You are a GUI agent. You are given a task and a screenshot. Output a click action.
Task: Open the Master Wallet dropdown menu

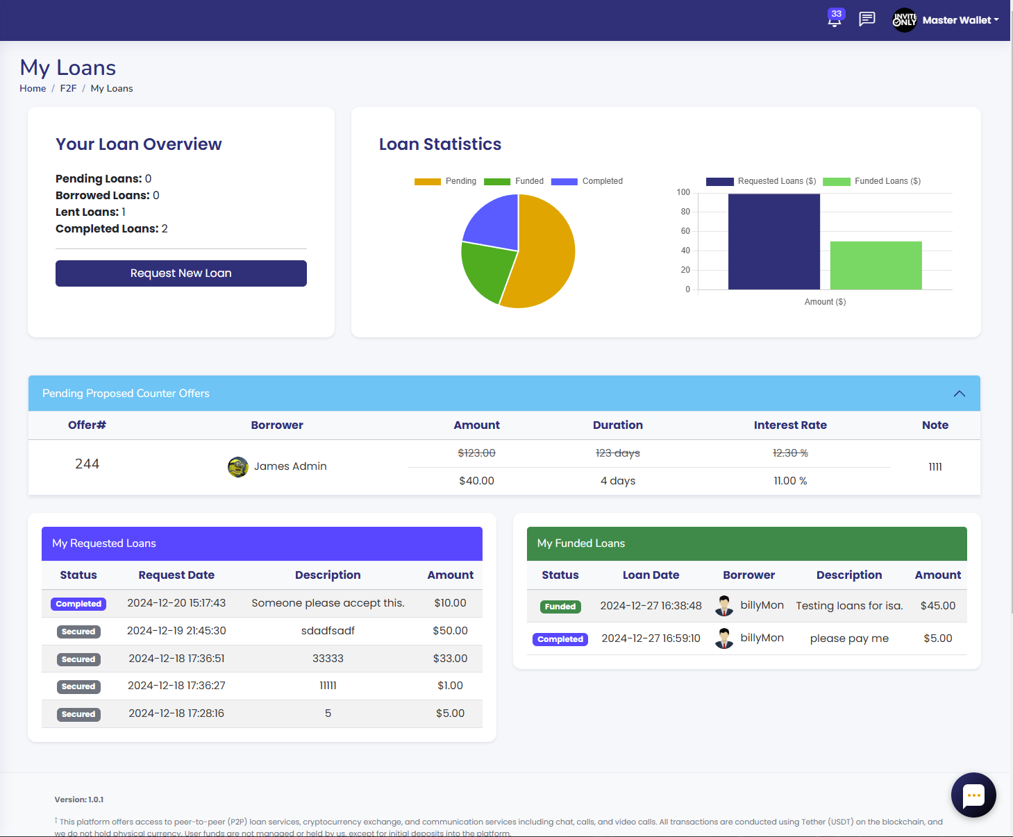pyautogui.click(x=960, y=20)
